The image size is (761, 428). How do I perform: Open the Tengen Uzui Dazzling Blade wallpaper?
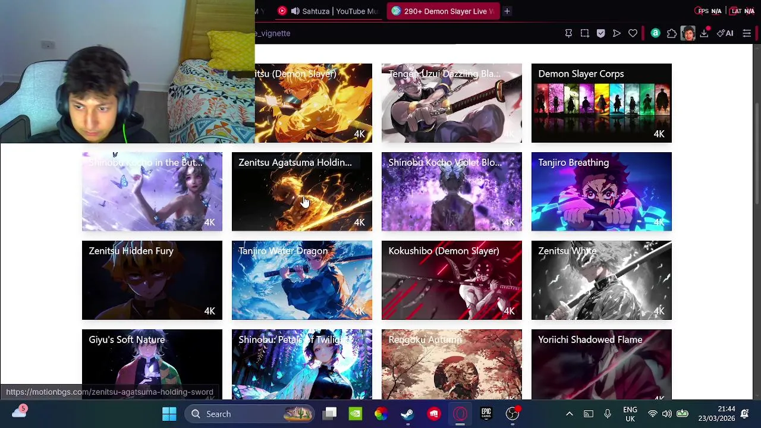[x=452, y=103]
